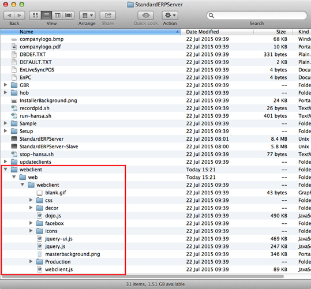Click the horizontal scrollbar

pyautogui.click(x=143, y=276)
